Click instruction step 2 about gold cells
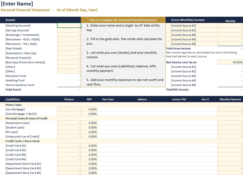The height and width of the screenshot is (175, 243). click(x=124, y=41)
